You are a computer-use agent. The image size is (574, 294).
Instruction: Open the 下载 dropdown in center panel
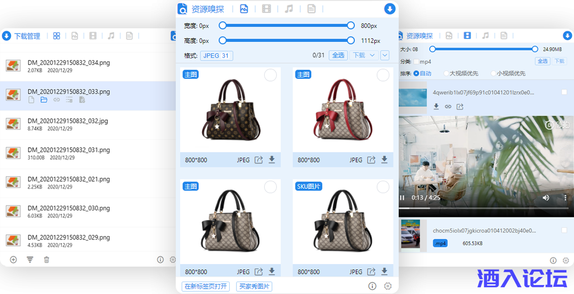364,55
